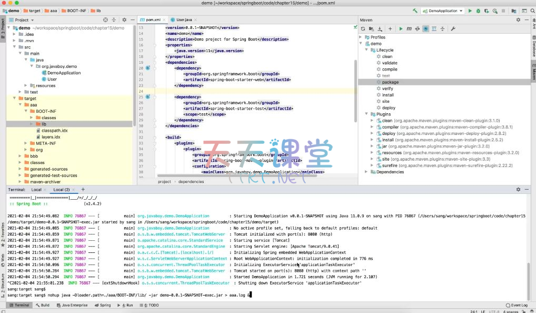Start debugging with the Debug bug icon
Image resolution: width=536 pixels, height=313 pixels.
[478, 11]
